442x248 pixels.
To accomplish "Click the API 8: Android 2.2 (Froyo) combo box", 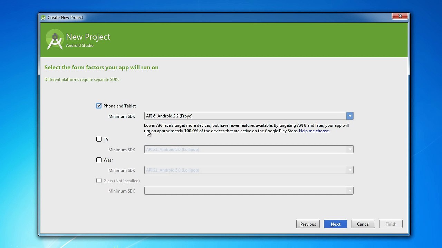I will [x=249, y=116].
